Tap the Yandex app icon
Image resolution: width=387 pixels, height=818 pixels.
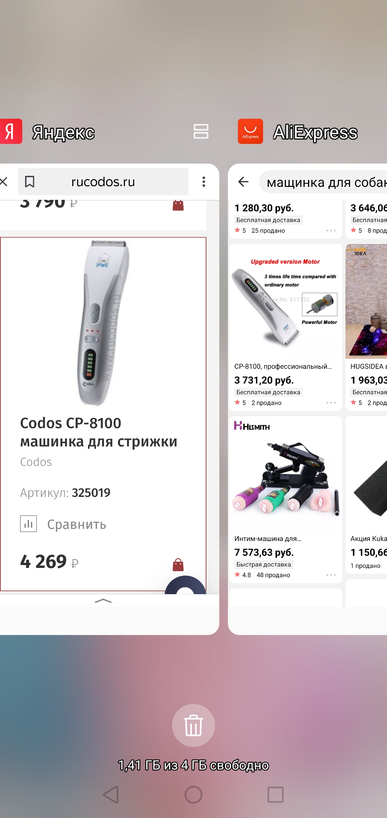(11, 131)
